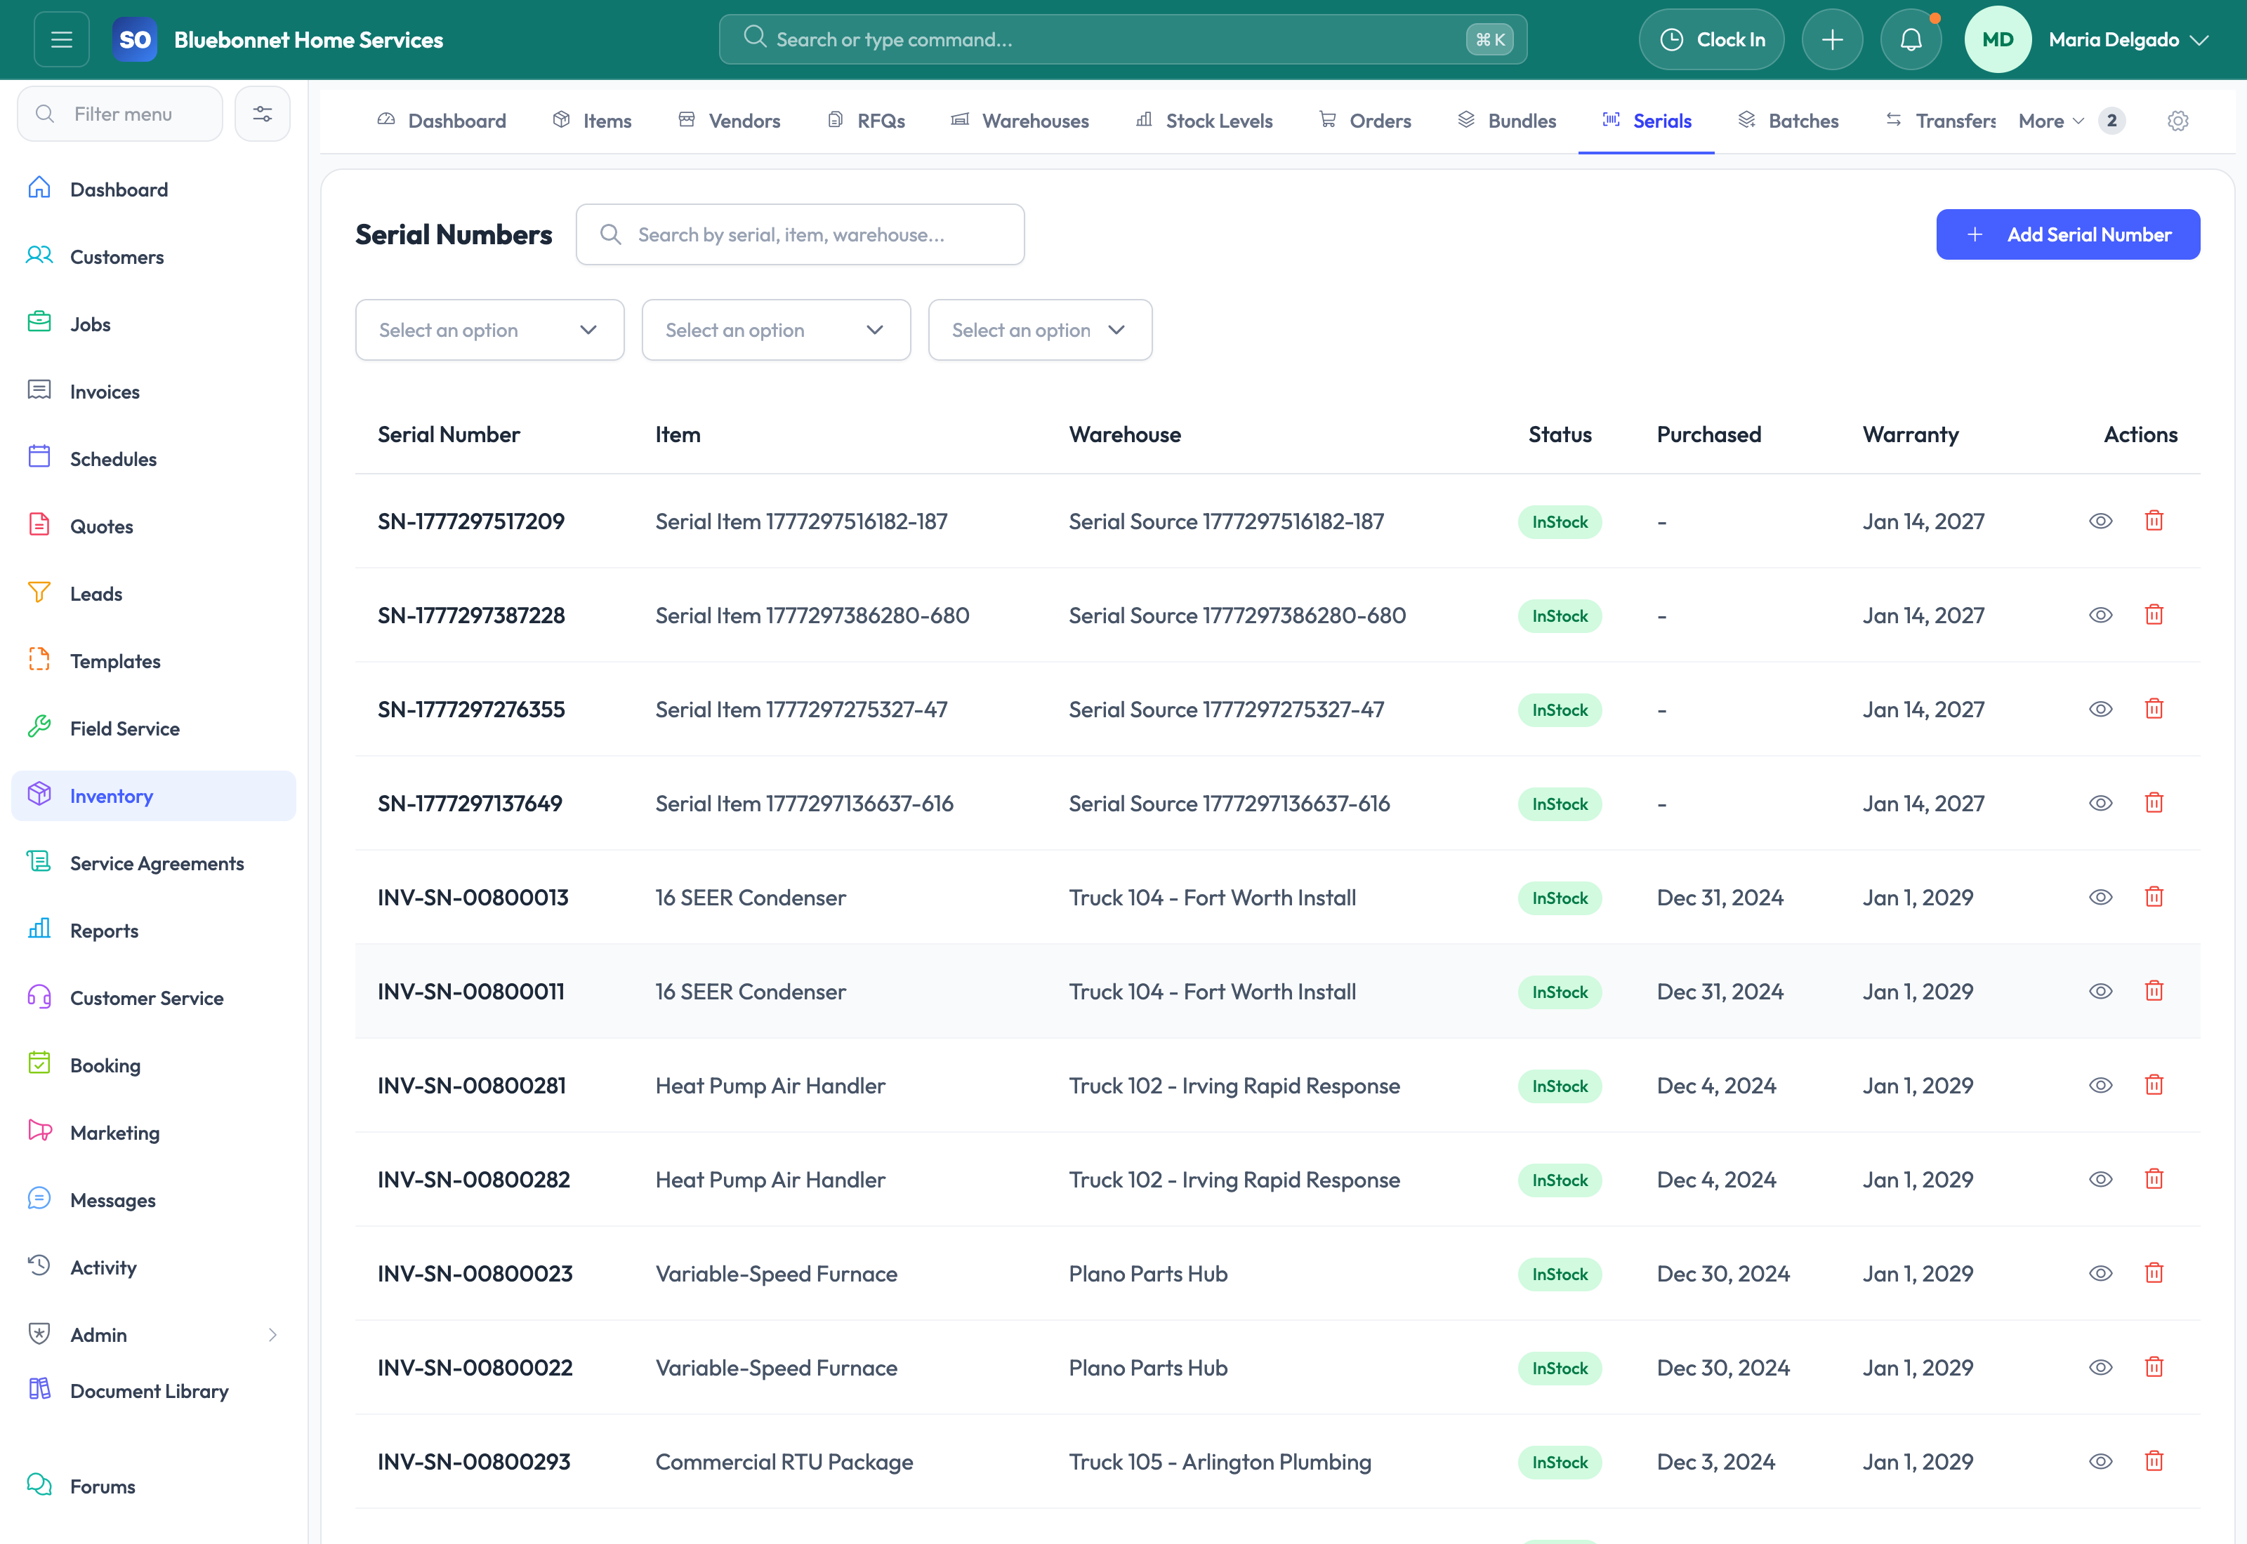Open the third Select an option filter
This screenshot has height=1544, width=2247.
point(1040,330)
